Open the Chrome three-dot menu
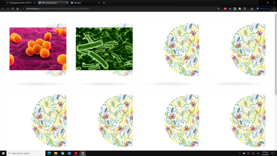Screen dimensions: 277x156 273,8
